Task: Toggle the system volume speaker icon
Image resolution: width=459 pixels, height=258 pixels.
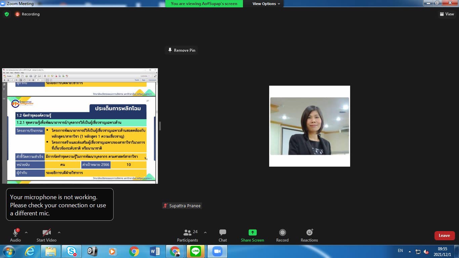Action: click(x=426, y=251)
